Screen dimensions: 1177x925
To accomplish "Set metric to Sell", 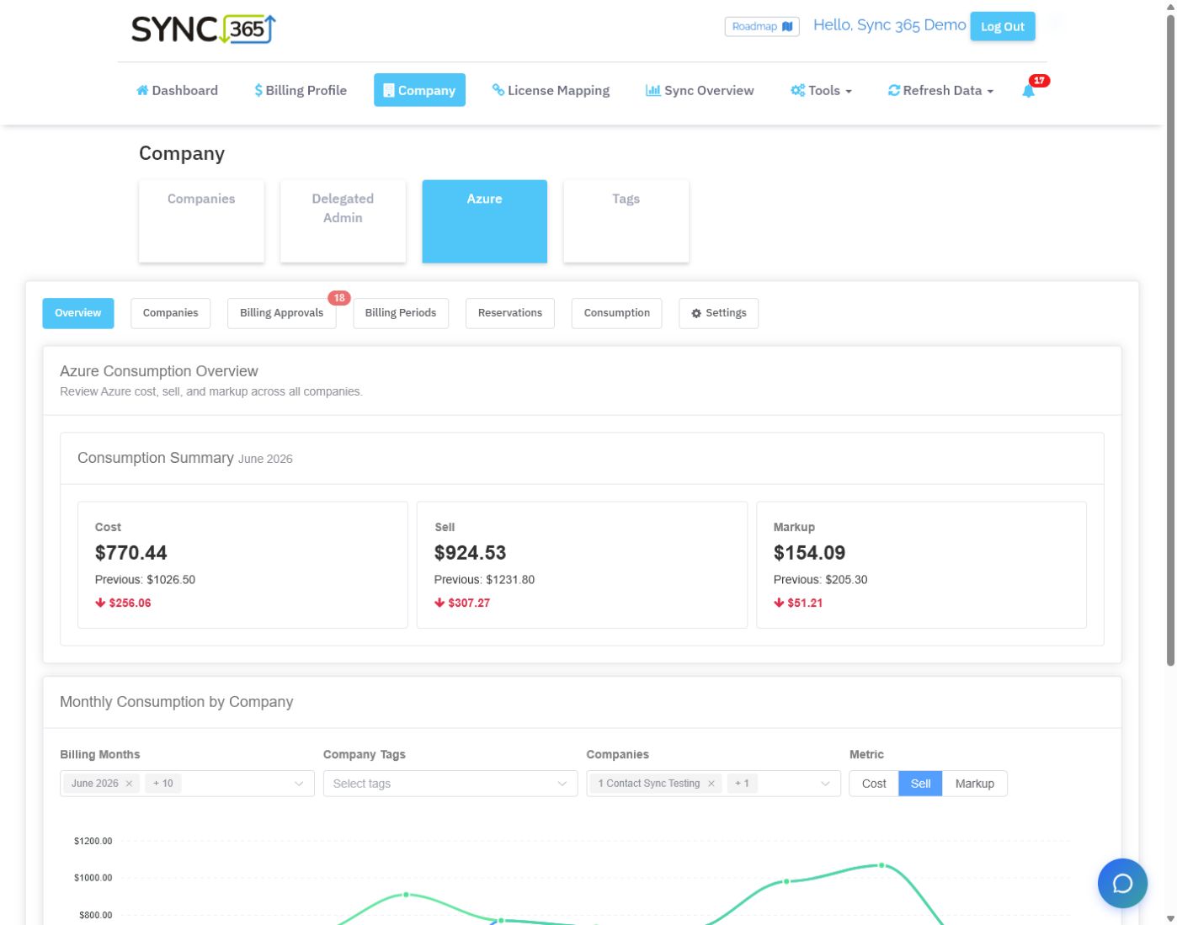I will pos(920,784).
